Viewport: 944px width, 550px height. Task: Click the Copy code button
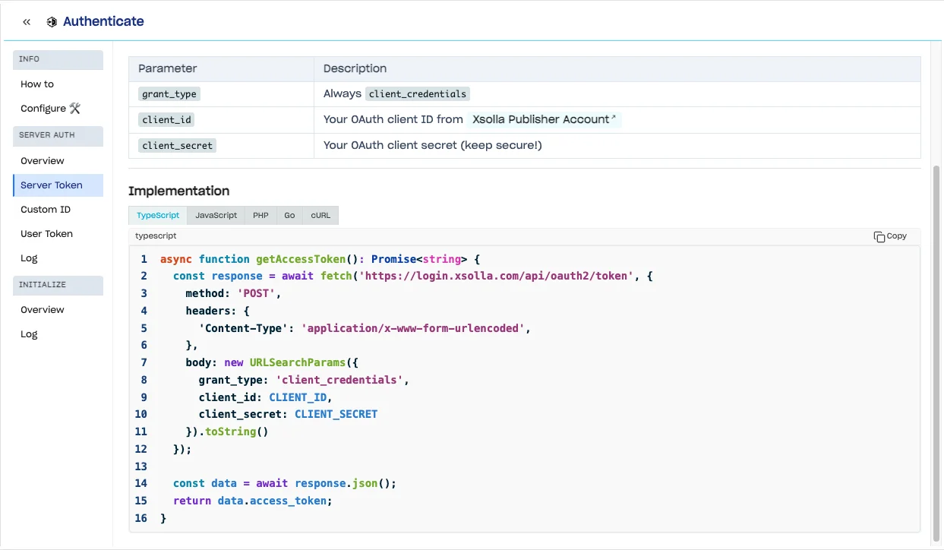click(x=890, y=236)
